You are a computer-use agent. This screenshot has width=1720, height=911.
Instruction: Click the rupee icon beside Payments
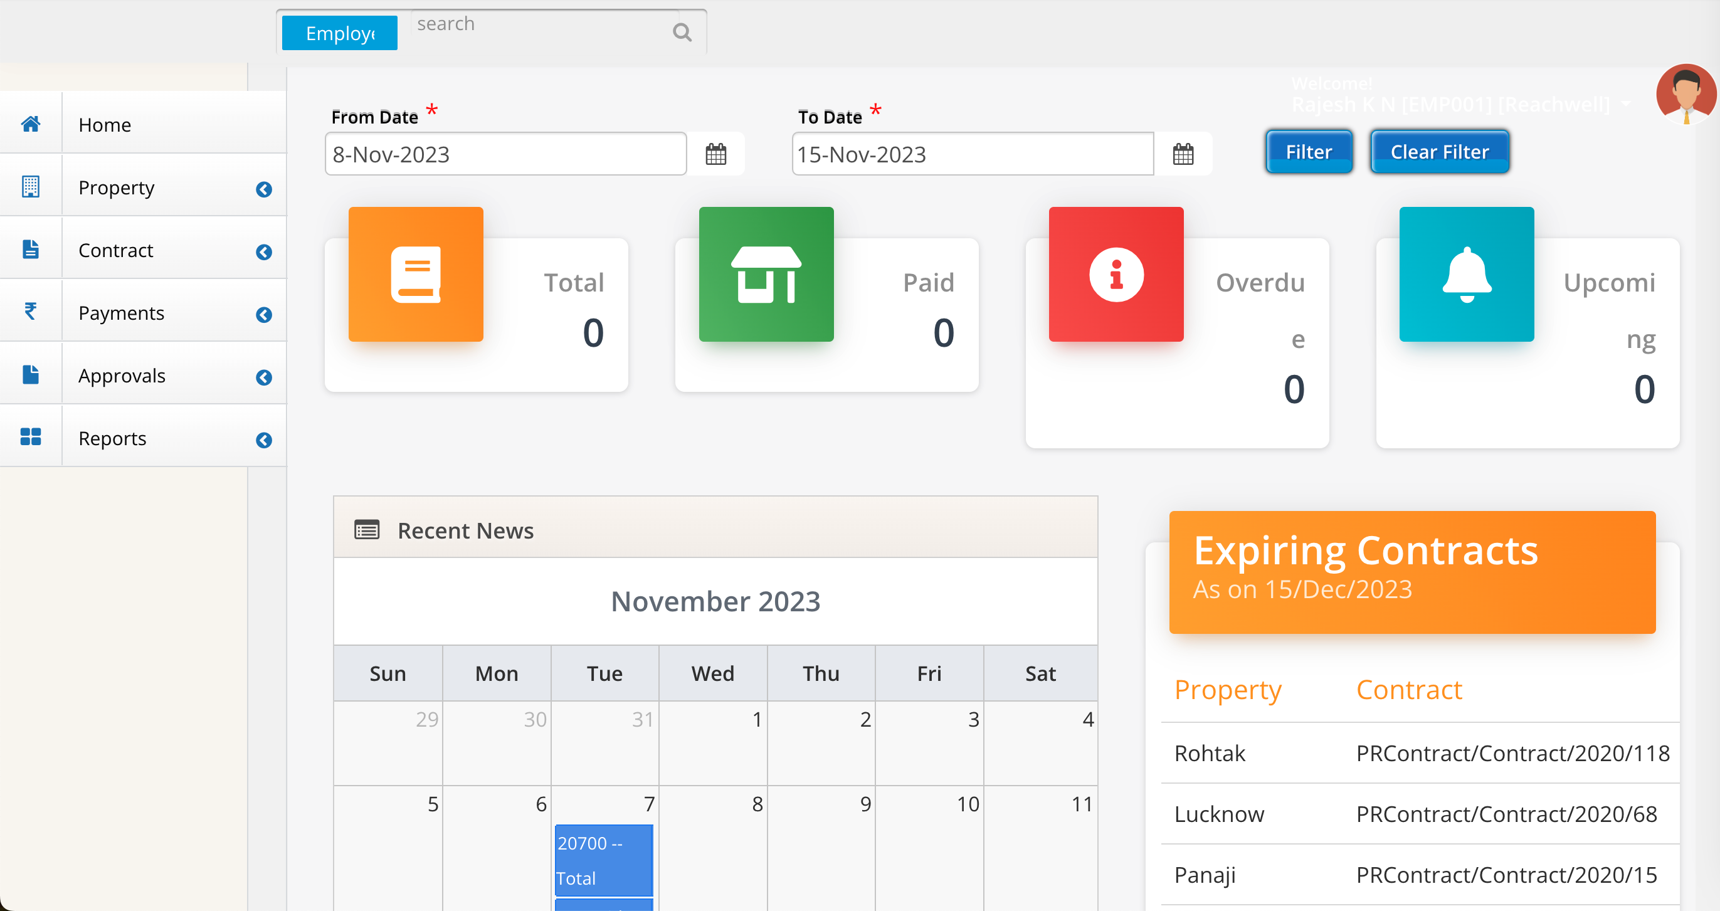[x=31, y=310]
